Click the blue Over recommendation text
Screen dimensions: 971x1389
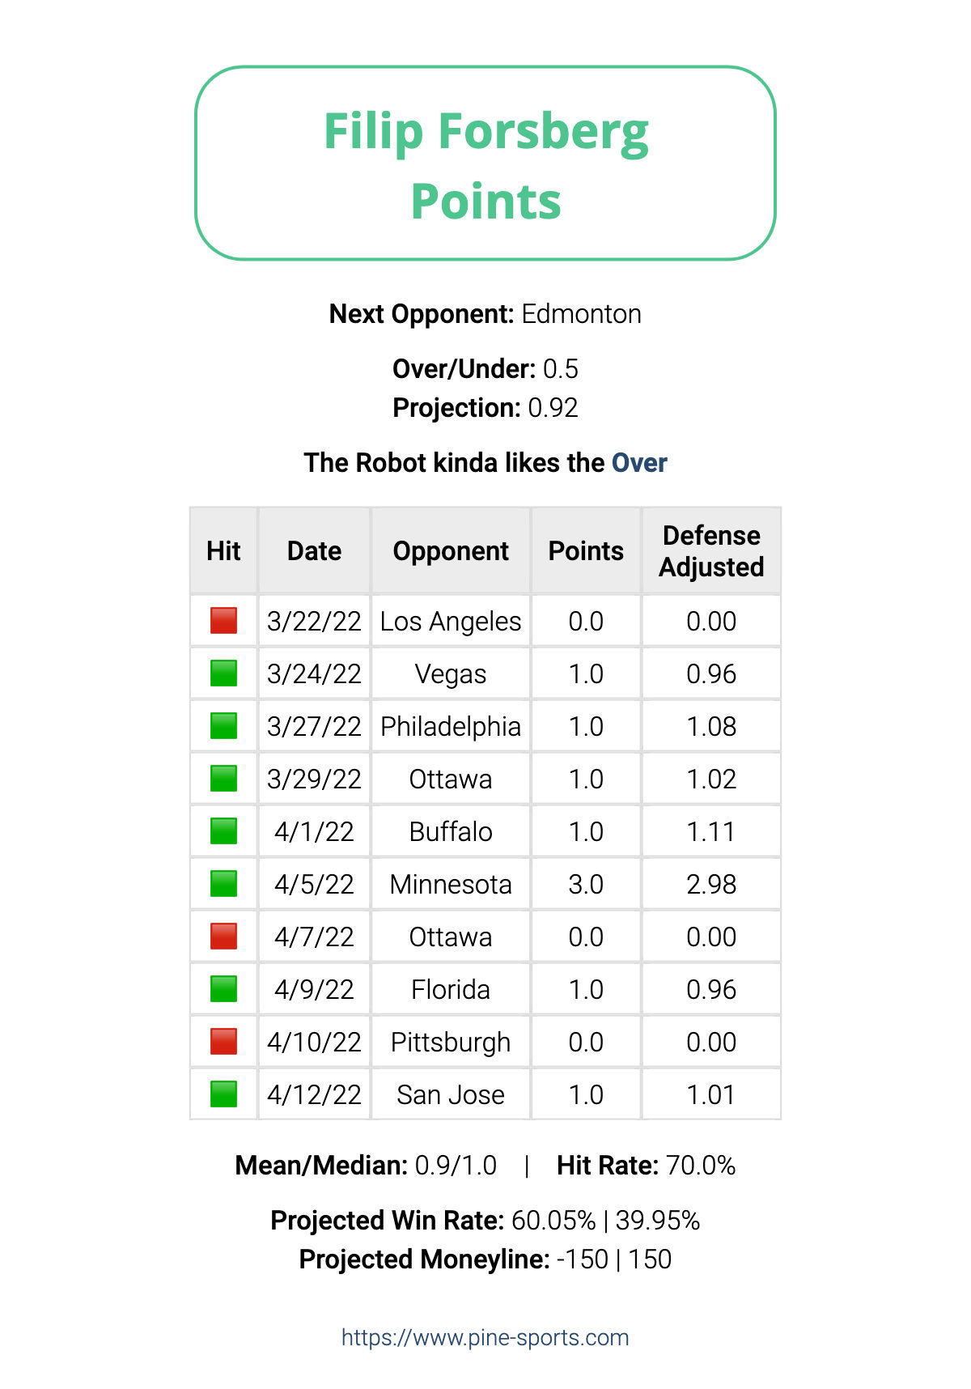639,463
